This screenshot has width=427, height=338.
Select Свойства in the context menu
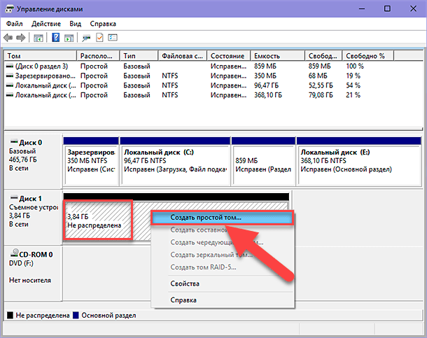pos(185,283)
